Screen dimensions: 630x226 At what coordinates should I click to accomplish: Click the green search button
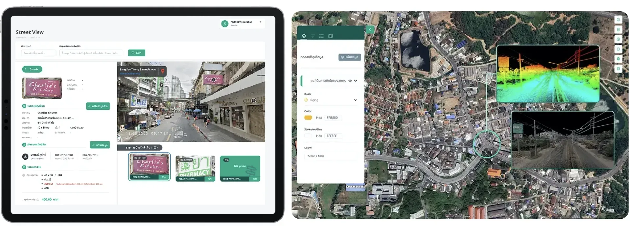[137, 53]
